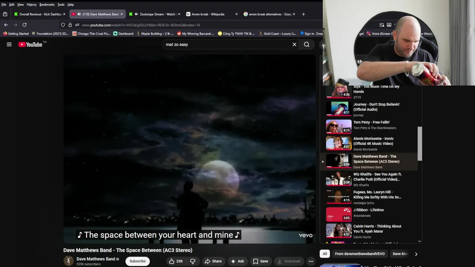Focus the search box reading mat zo easy
The width and height of the screenshot is (475, 267).
click(227, 44)
